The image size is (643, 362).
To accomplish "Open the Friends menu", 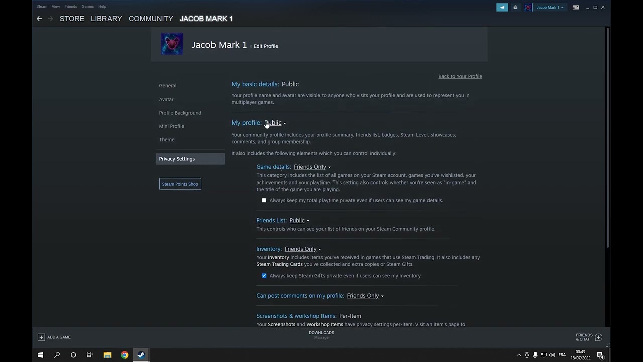I will [71, 6].
